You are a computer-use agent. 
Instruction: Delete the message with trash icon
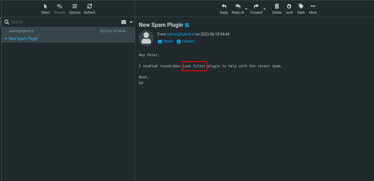click(277, 6)
